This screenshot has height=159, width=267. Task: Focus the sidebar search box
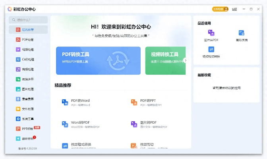tap(28, 20)
